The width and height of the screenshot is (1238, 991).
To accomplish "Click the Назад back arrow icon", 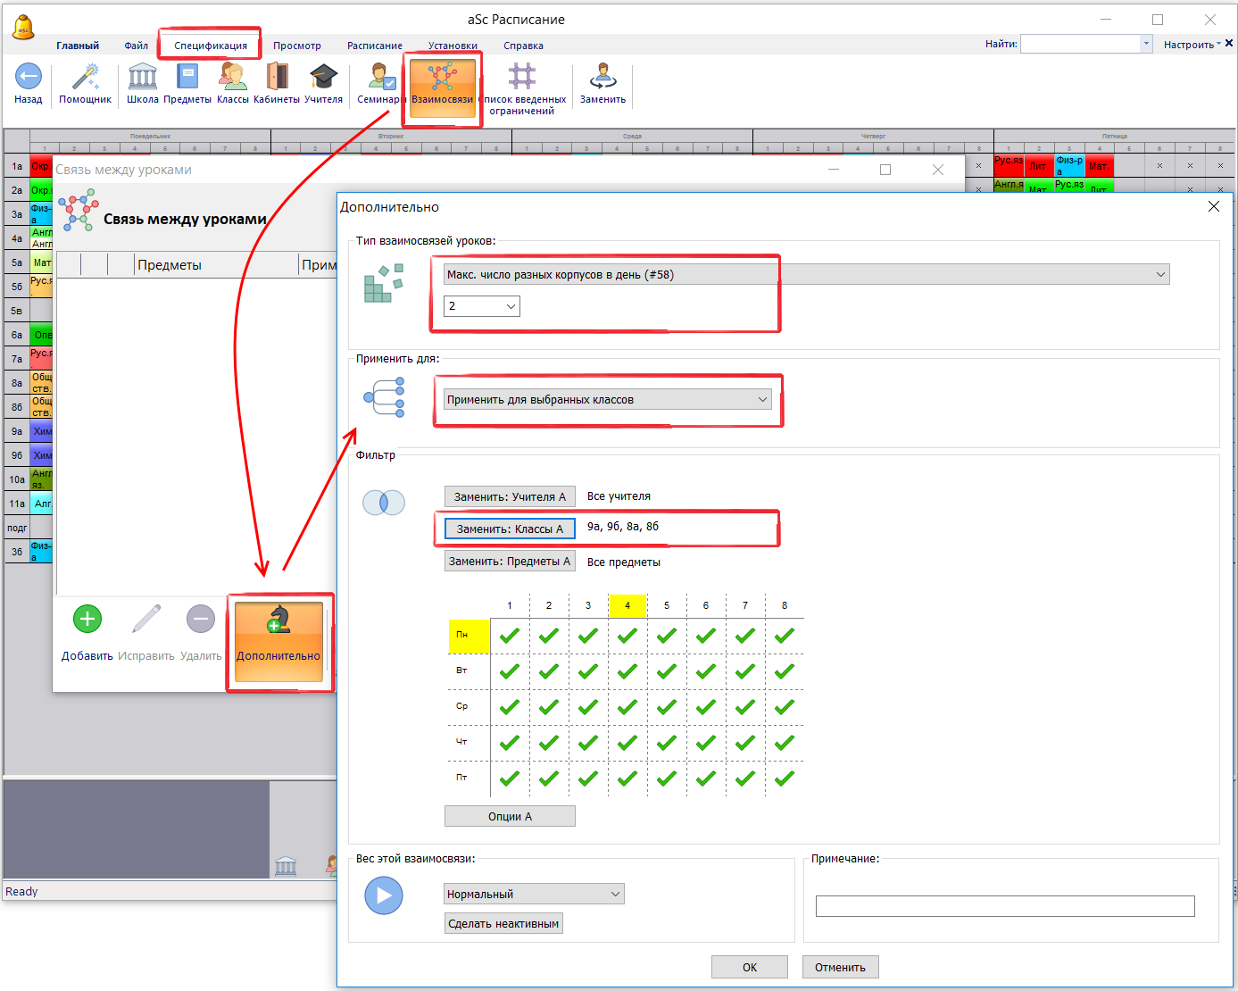I will coord(29,78).
